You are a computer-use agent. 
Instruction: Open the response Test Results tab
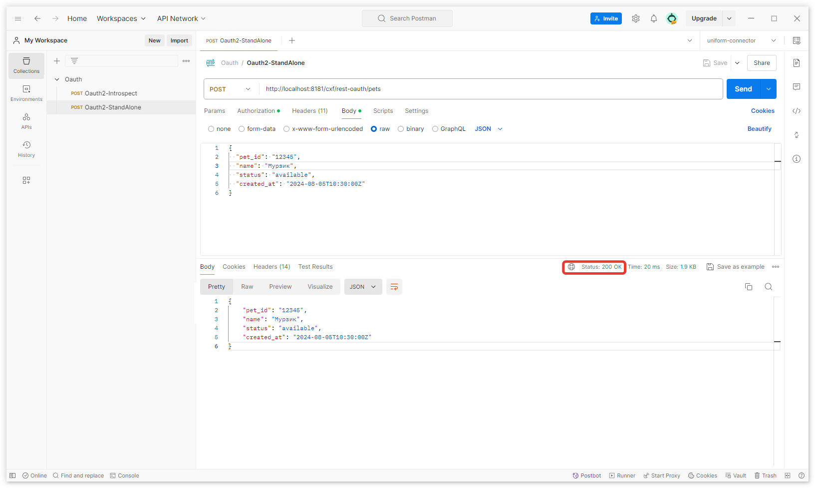click(315, 267)
